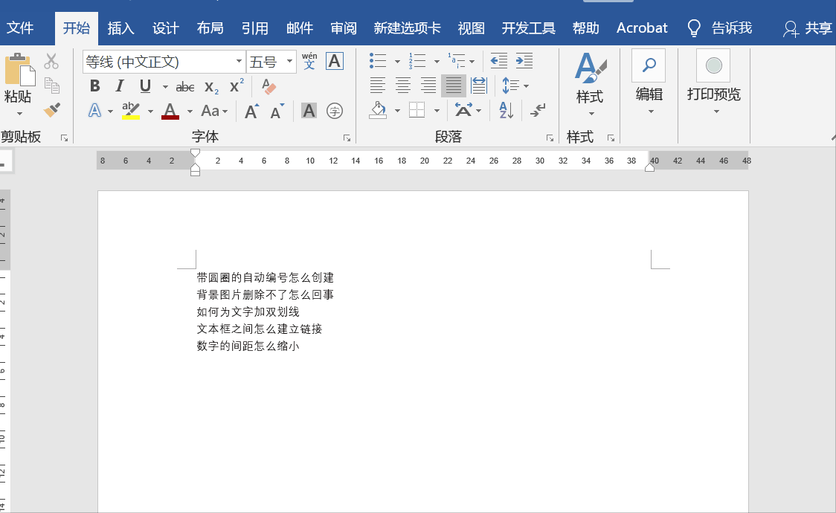Image resolution: width=836 pixels, height=513 pixels.
Task: Apply subscript formatting
Action: tap(210, 85)
